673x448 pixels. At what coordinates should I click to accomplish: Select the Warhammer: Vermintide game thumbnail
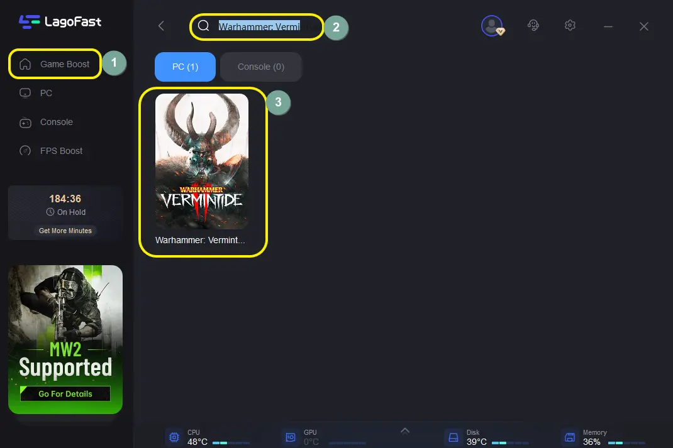(202, 161)
